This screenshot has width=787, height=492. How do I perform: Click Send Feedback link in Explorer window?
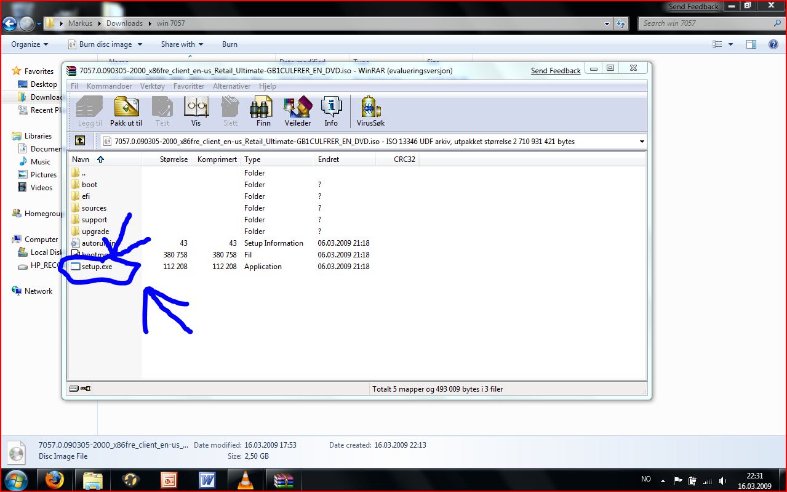pyautogui.click(x=693, y=7)
